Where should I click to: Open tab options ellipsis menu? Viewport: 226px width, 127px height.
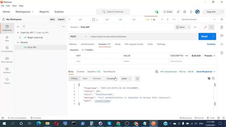(x=174, y=19)
